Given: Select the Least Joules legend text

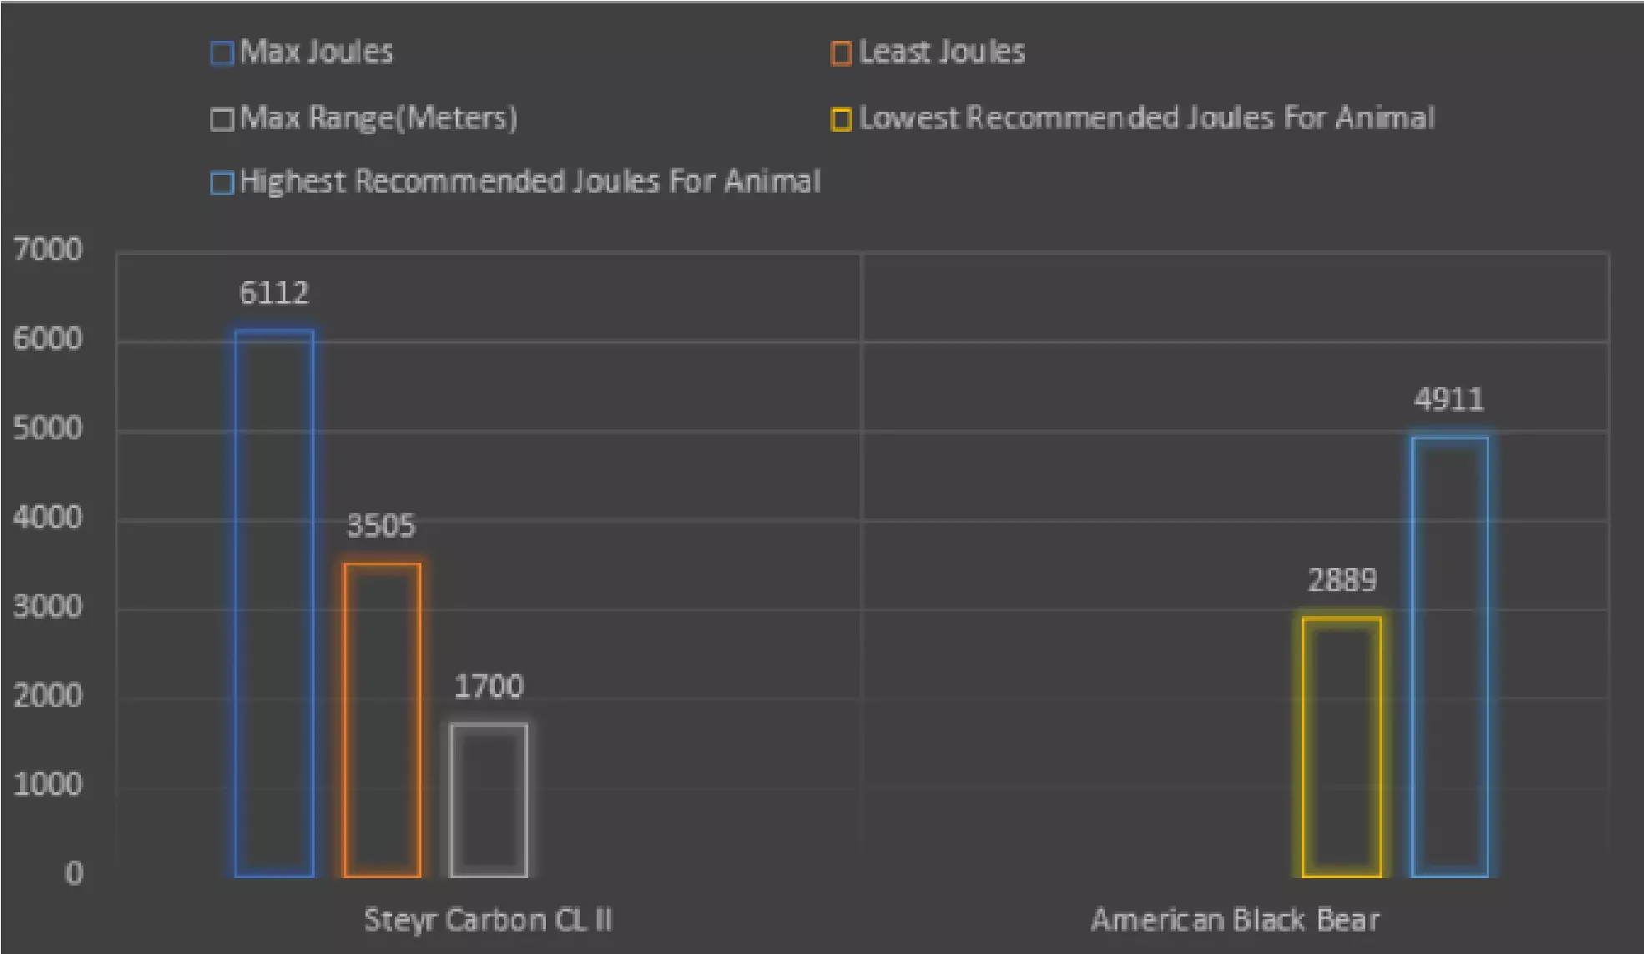Looking at the screenshot, I should pyautogui.click(x=941, y=52).
